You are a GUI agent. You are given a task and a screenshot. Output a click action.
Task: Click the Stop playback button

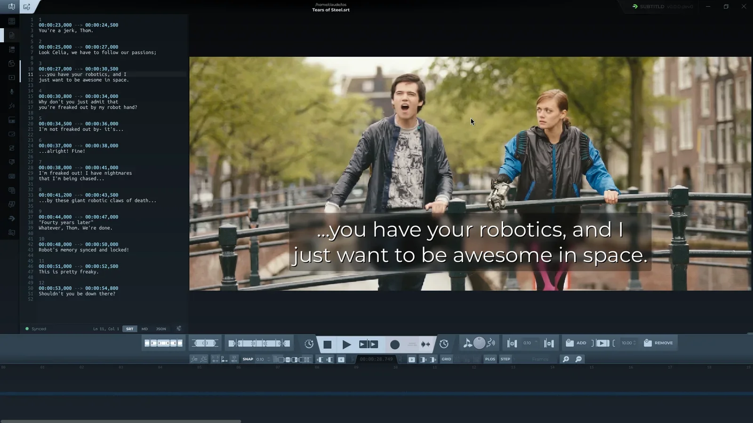(x=327, y=345)
